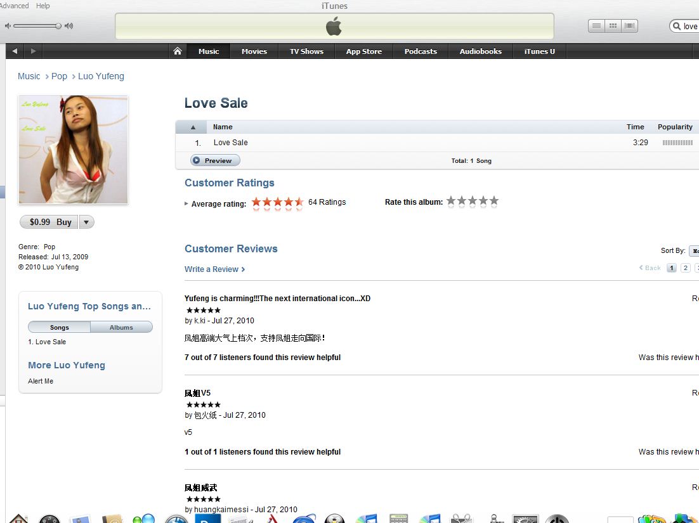Switch to list view icon

596,26
